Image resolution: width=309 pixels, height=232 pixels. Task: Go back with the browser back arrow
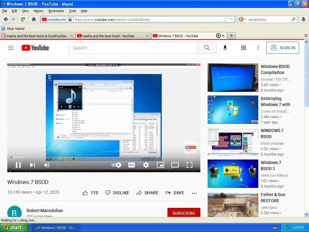[x=6, y=19]
